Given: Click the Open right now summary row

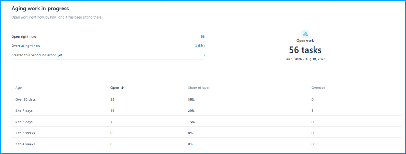Looking at the screenshot, I should [108, 37].
